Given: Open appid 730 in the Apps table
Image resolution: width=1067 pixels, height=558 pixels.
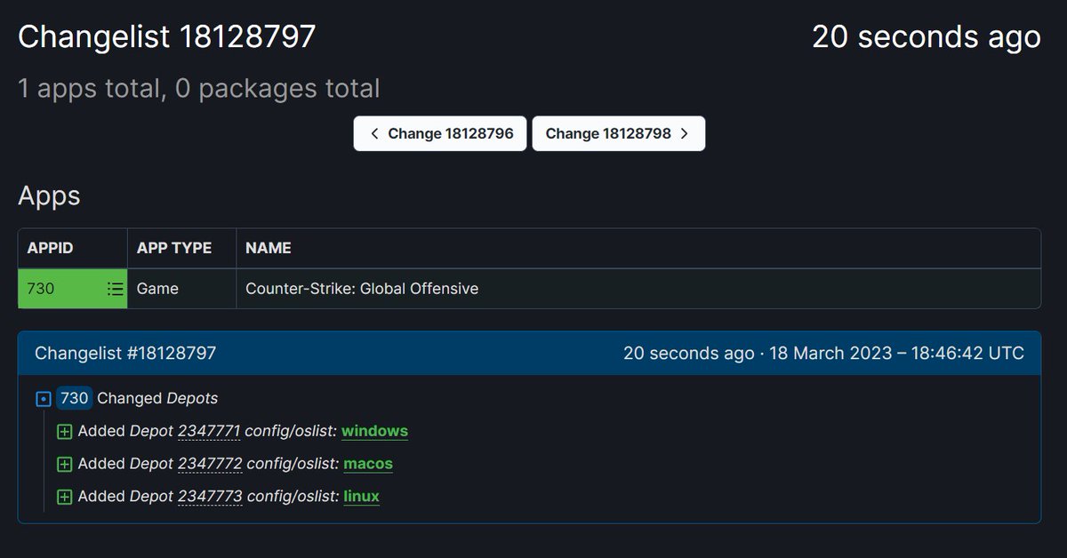Looking at the screenshot, I should click(x=41, y=289).
